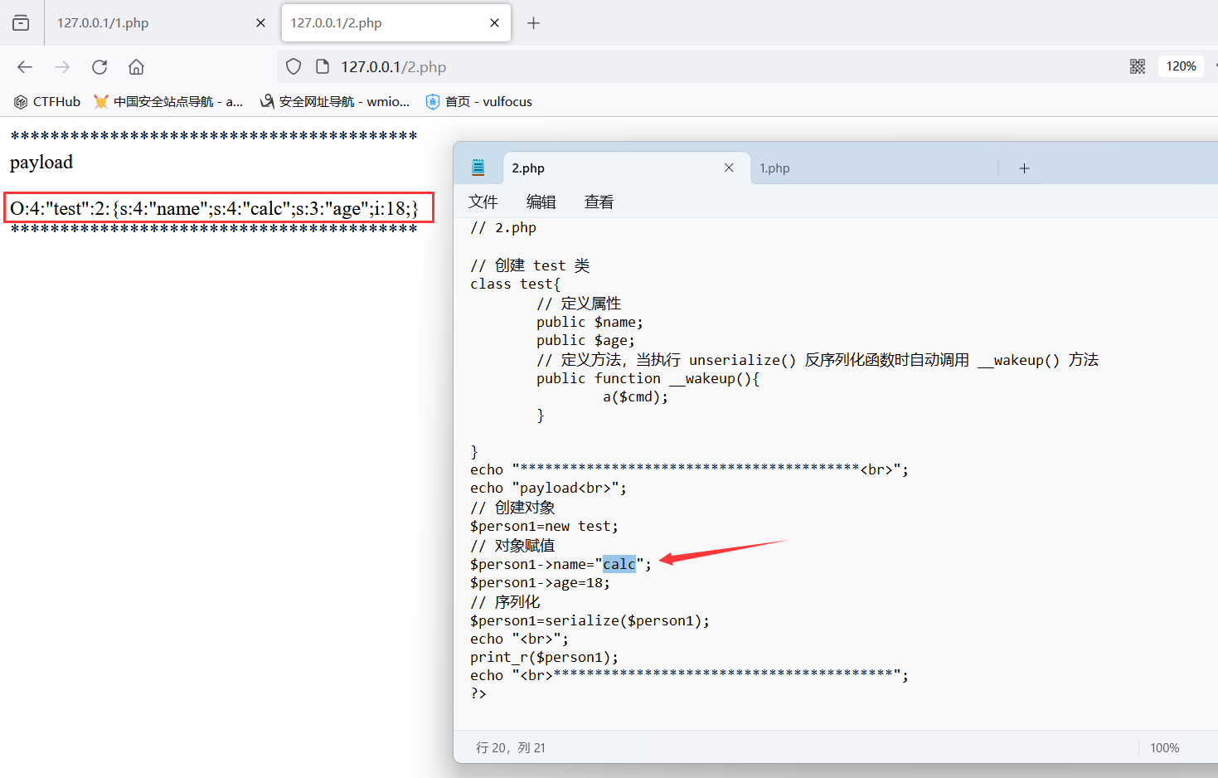Click the line public $age; in Notepad
Image resolution: width=1218 pixels, height=778 pixels.
click(585, 340)
